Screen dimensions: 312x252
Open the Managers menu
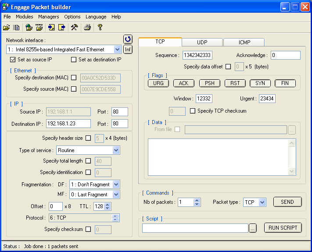[x=49, y=17]
